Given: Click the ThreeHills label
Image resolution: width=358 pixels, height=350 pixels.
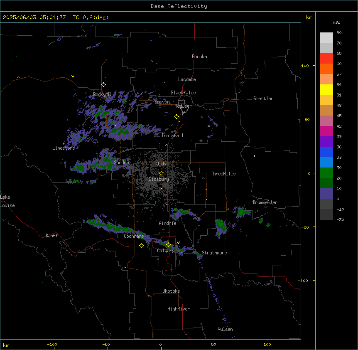Looking at the screenshot, I should [223, 174].
